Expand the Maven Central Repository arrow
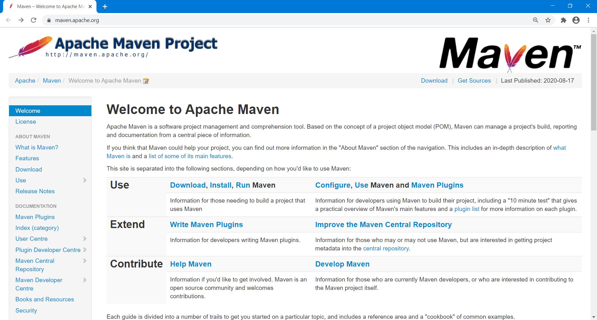Image resolution: width=597 pixels, height=320 pixels. click(85, 261)
